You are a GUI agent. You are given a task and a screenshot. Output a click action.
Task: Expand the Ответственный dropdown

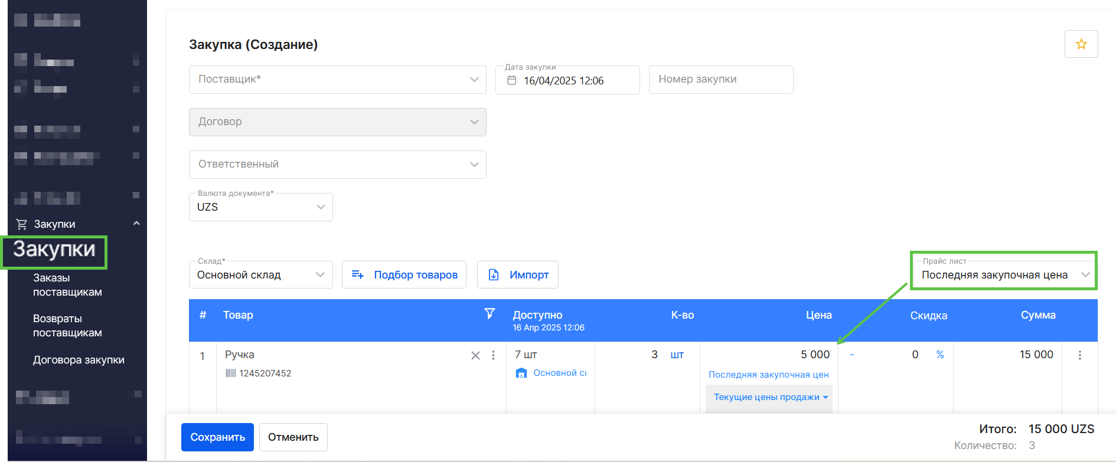pos(337,165)
